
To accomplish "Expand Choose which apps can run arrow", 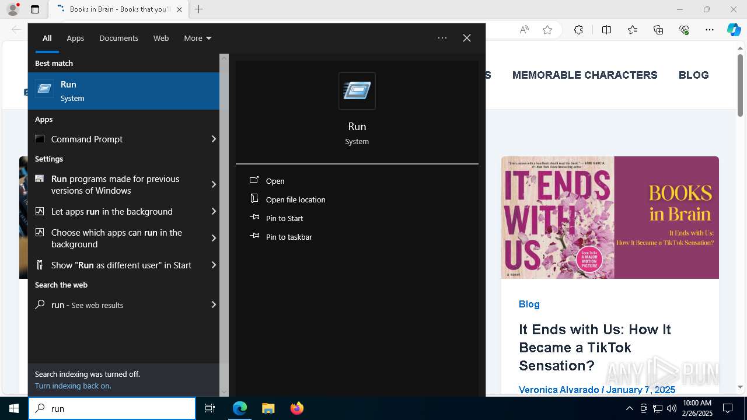I will [x=214, y=238].
